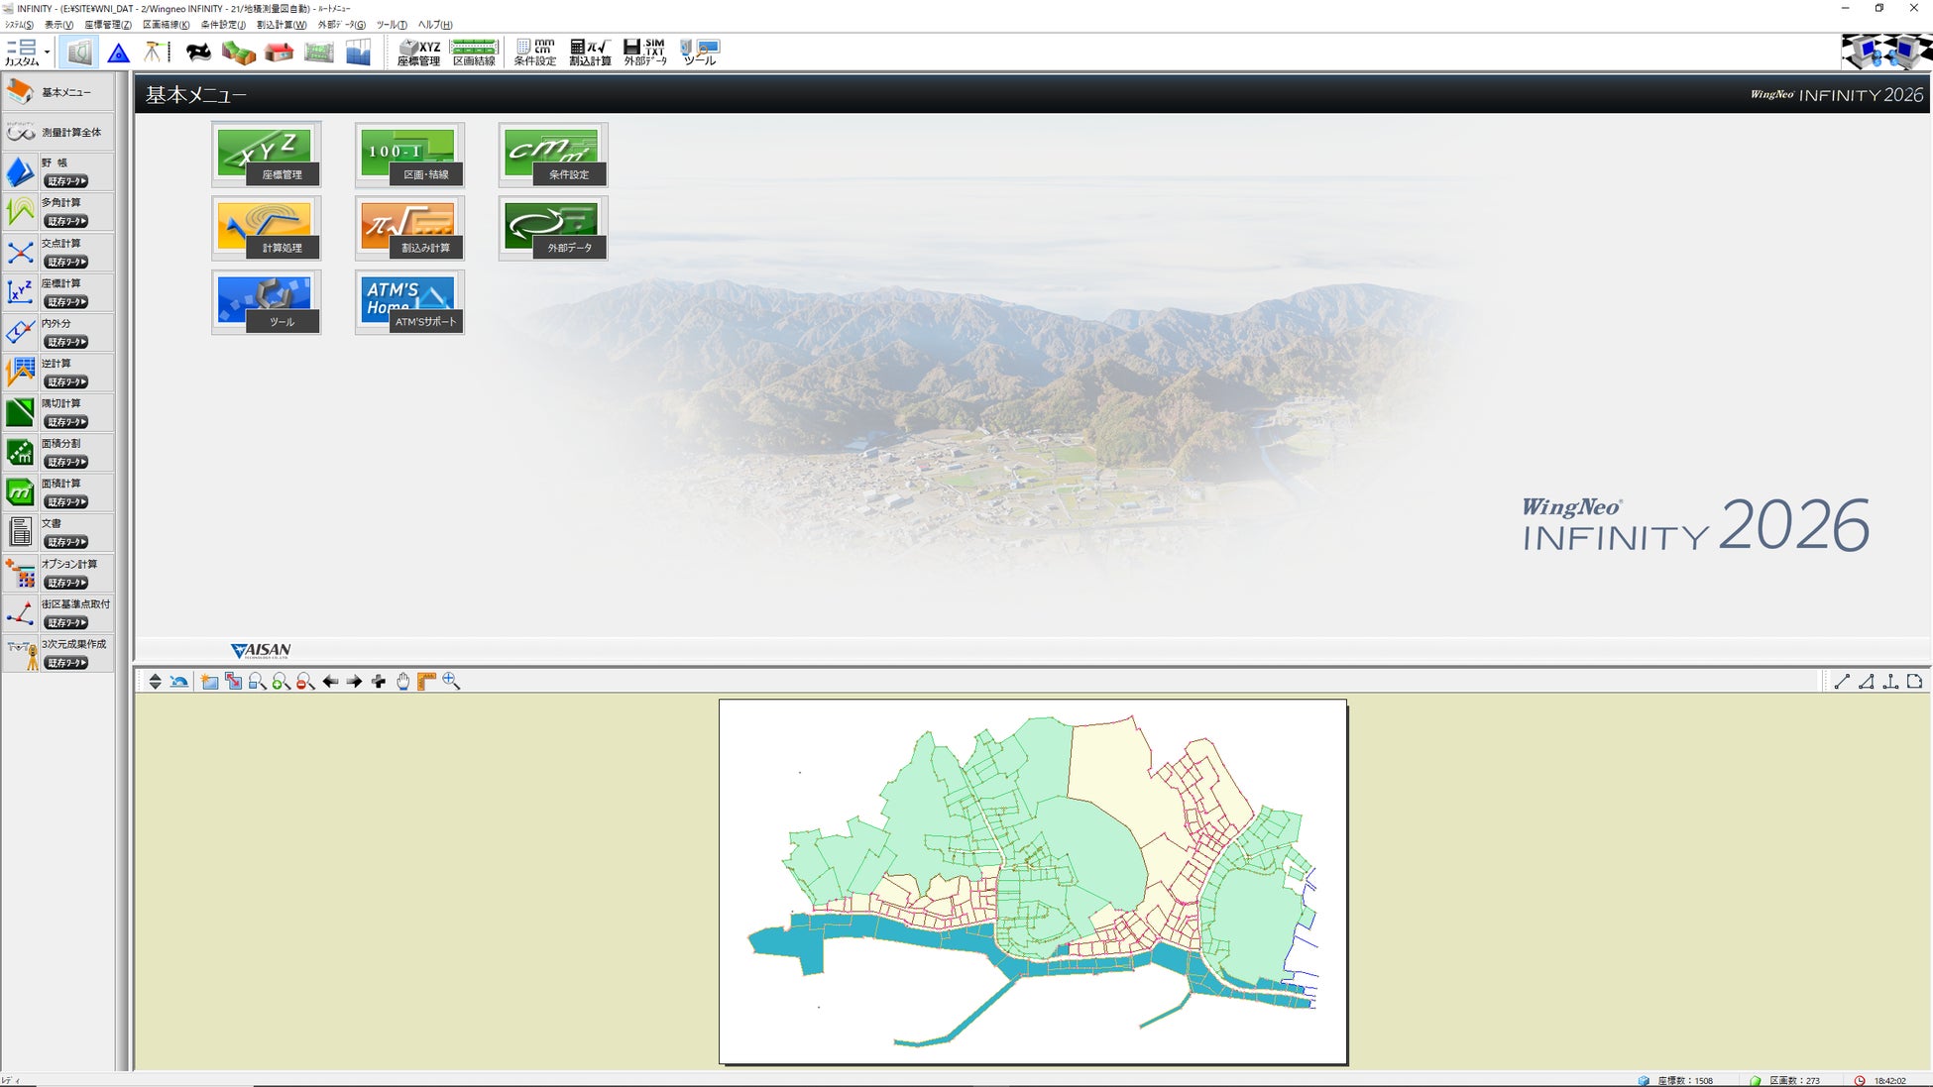
Task: Select 測量計算全体 in sidebar
Action: 57,132
